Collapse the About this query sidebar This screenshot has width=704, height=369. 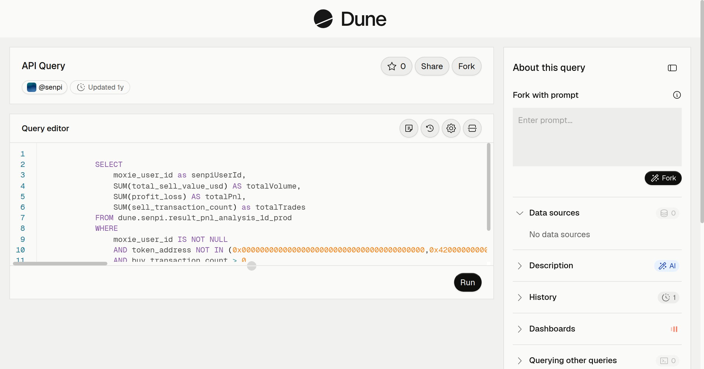click(672, 68)
